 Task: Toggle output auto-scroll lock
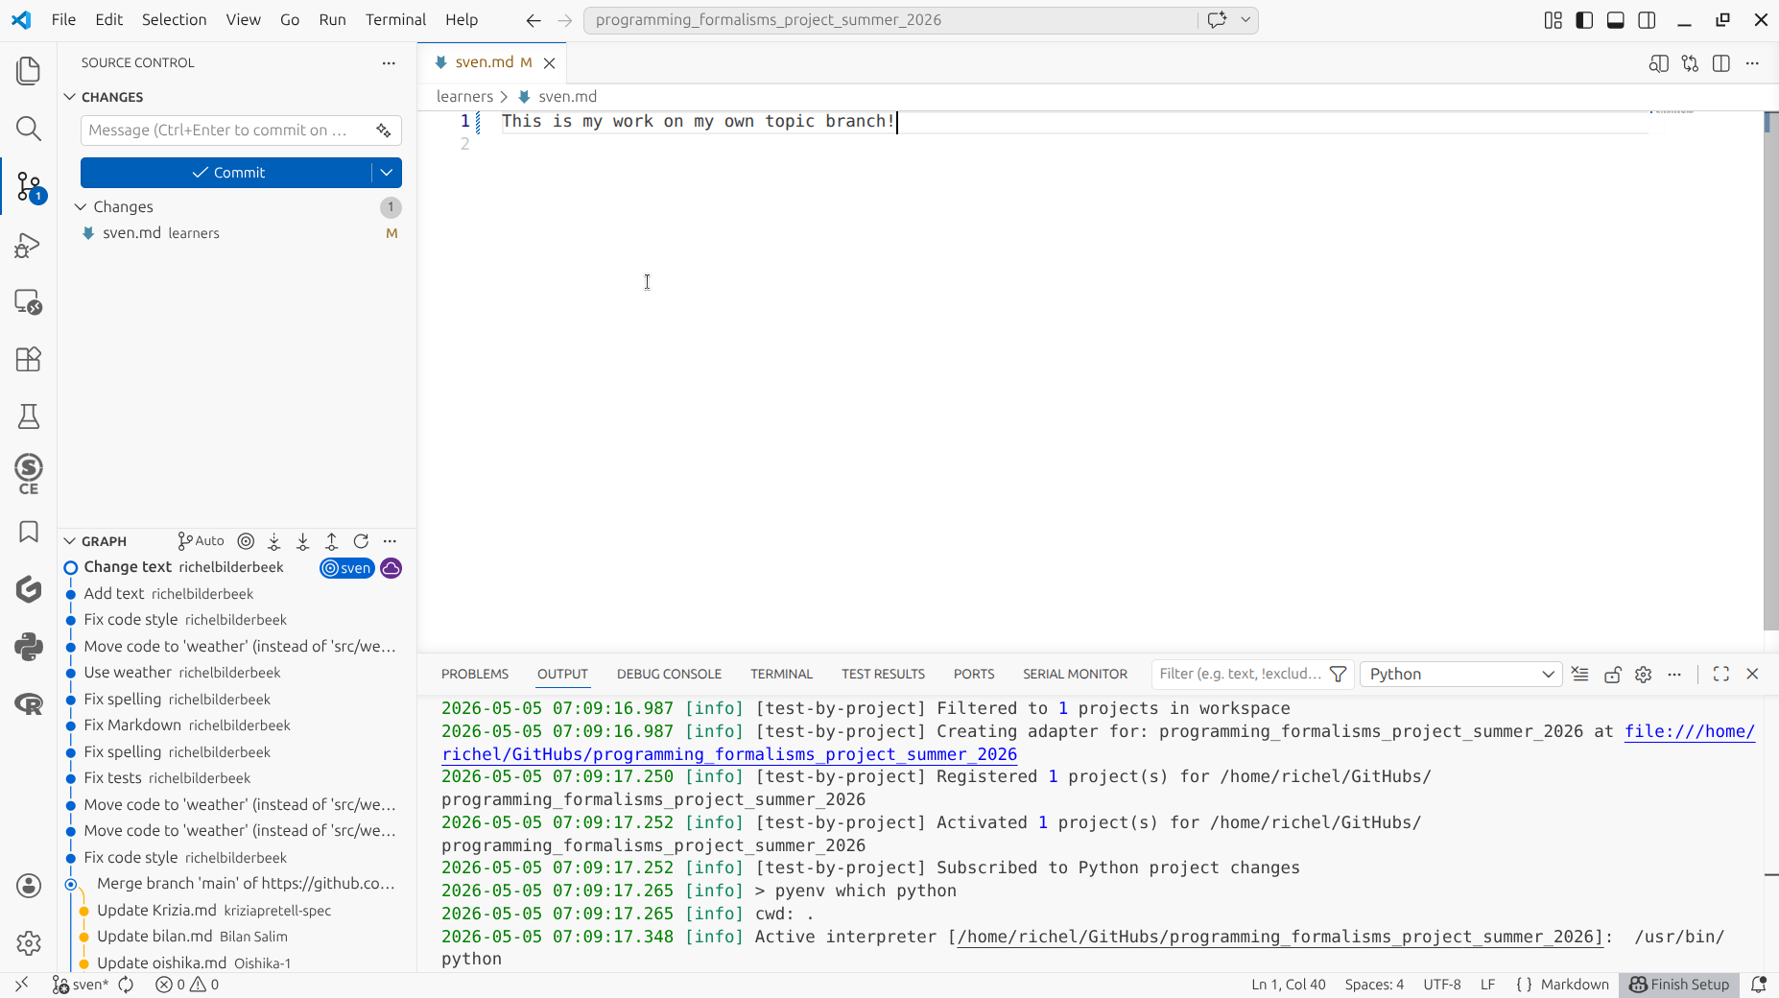(1612, 674)
